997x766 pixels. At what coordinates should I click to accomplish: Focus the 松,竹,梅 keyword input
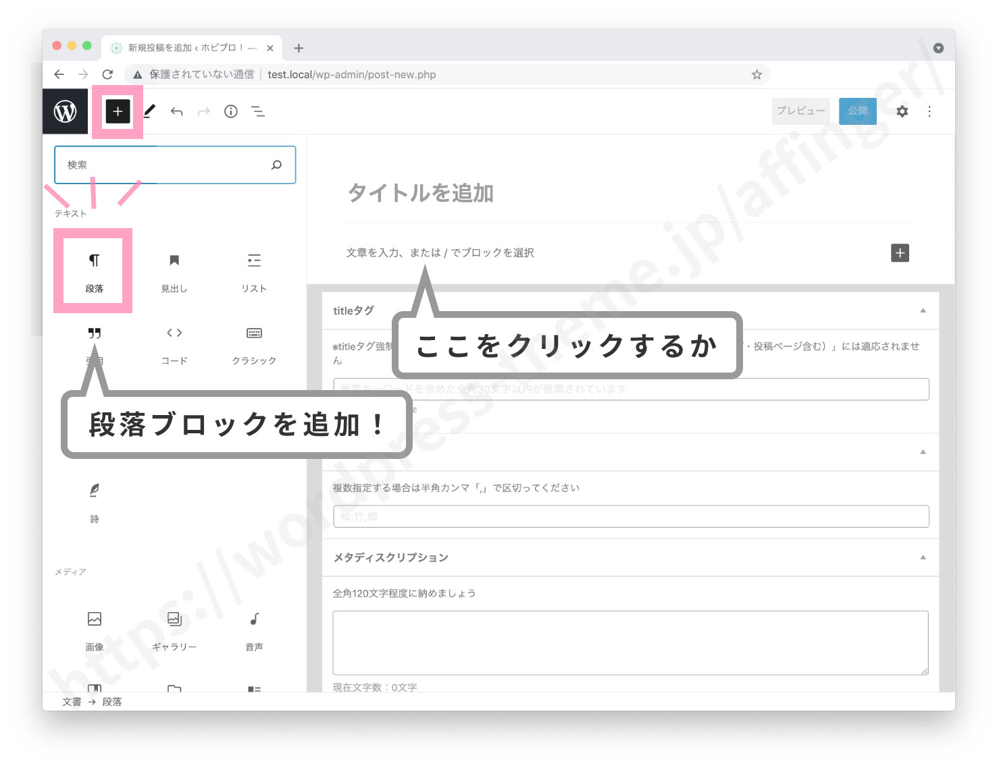[631, 516]
